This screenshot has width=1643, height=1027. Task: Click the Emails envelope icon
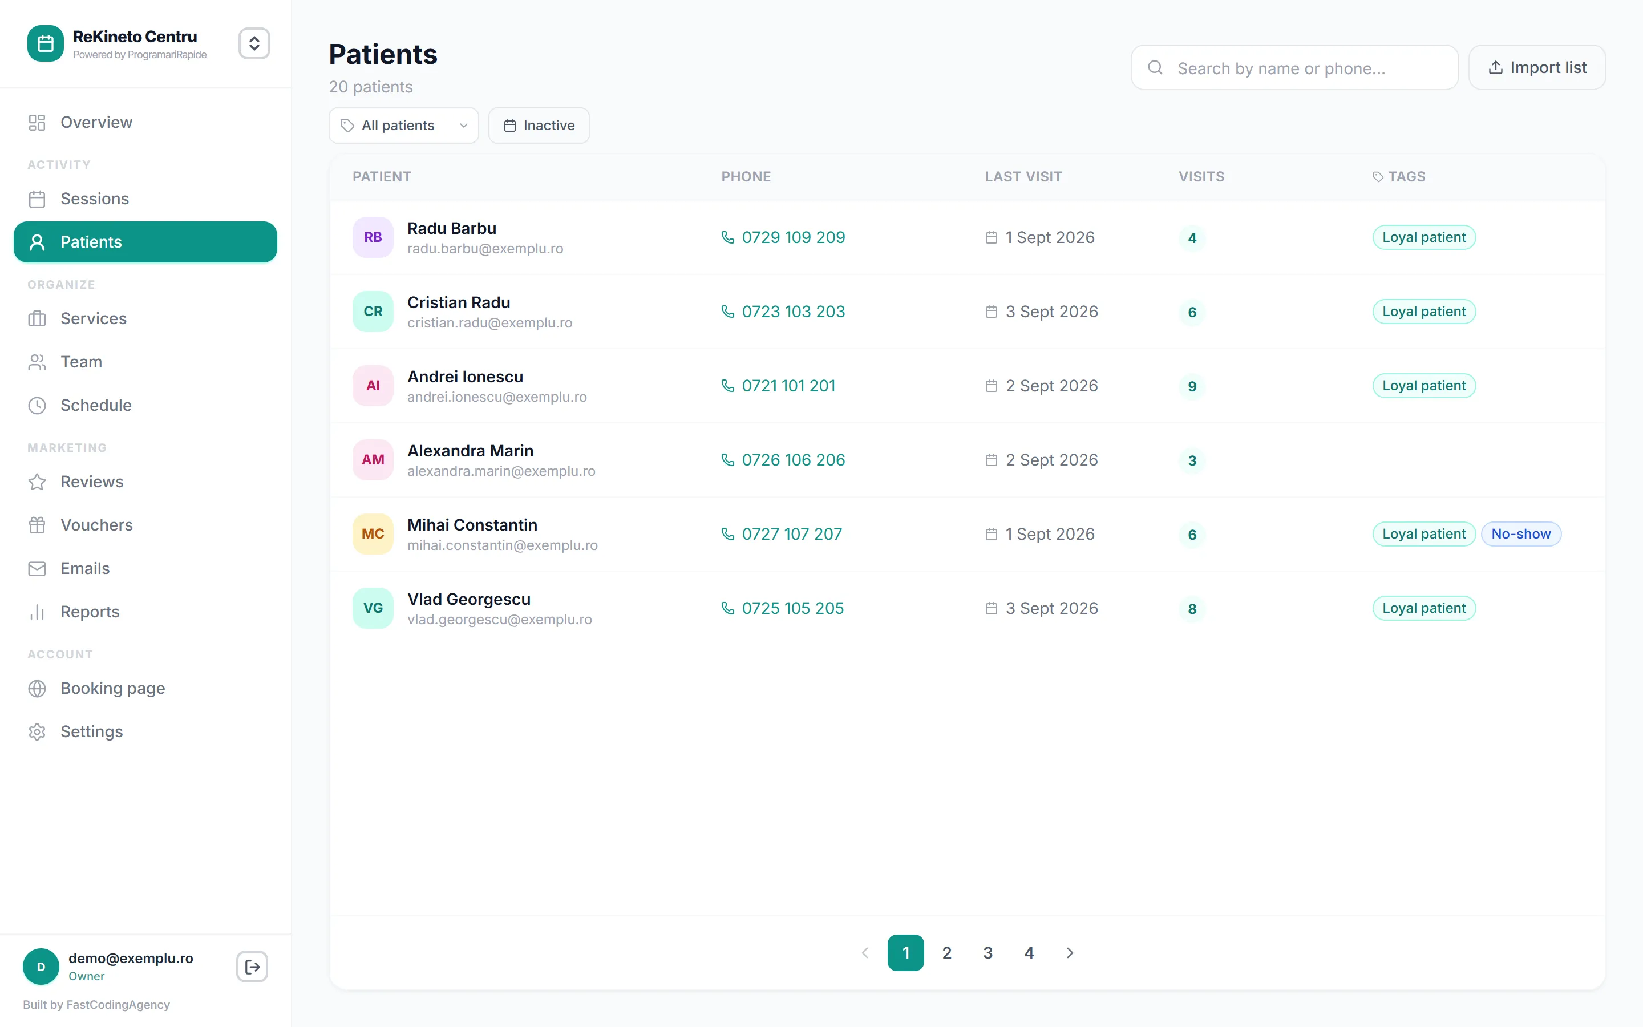[37, 568]
